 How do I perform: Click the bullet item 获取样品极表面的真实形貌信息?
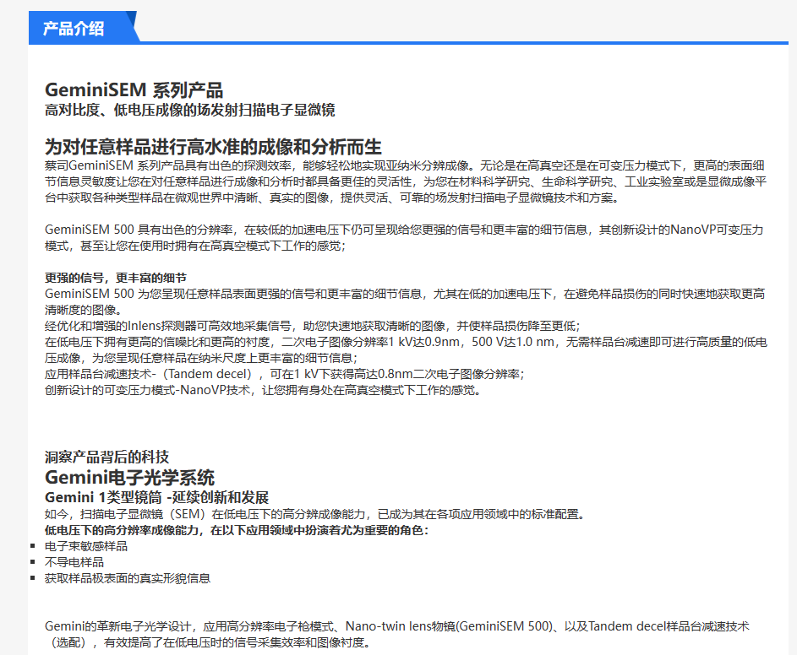(x=128, y=578)
